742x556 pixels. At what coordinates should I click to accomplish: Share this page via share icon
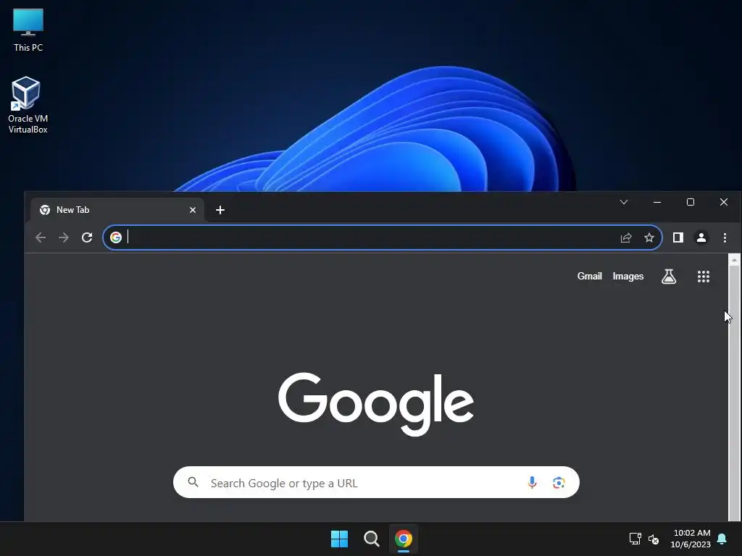[x=626, y=237]
